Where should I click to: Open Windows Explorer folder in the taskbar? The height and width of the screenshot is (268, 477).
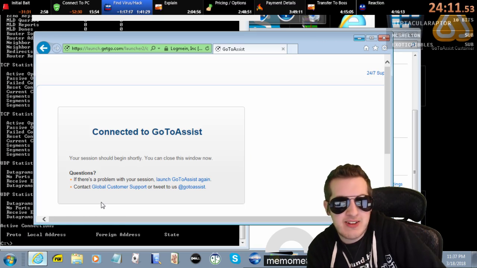pyautogui.click(x=77, y=259)
